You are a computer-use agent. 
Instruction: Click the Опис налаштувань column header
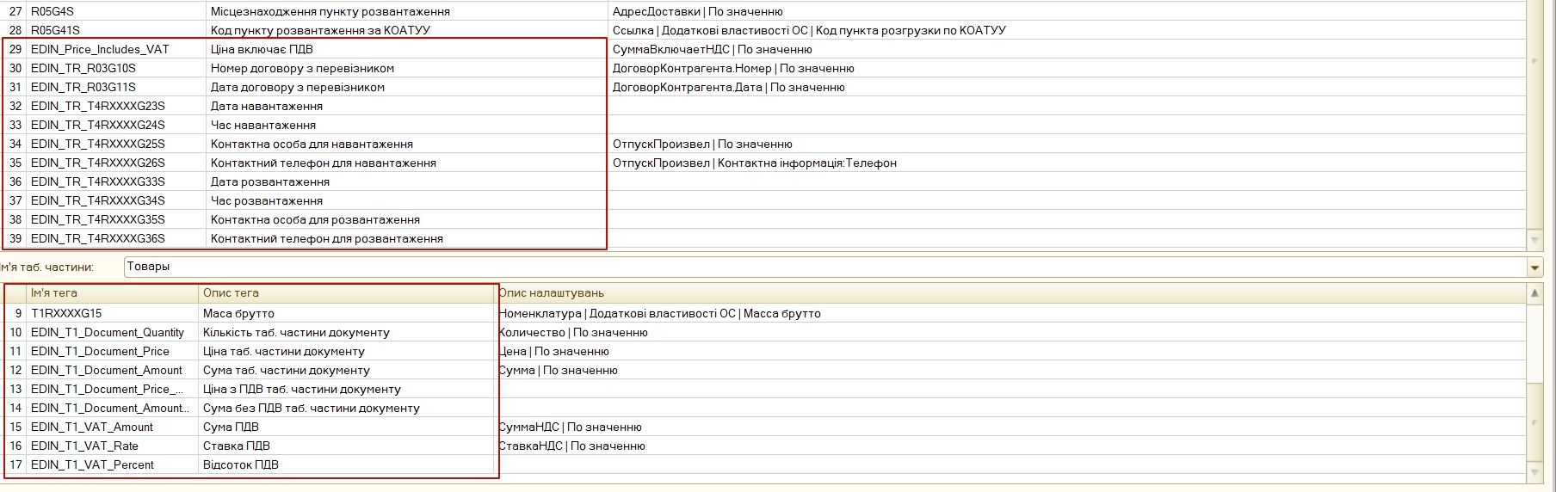click(1011, 293)
